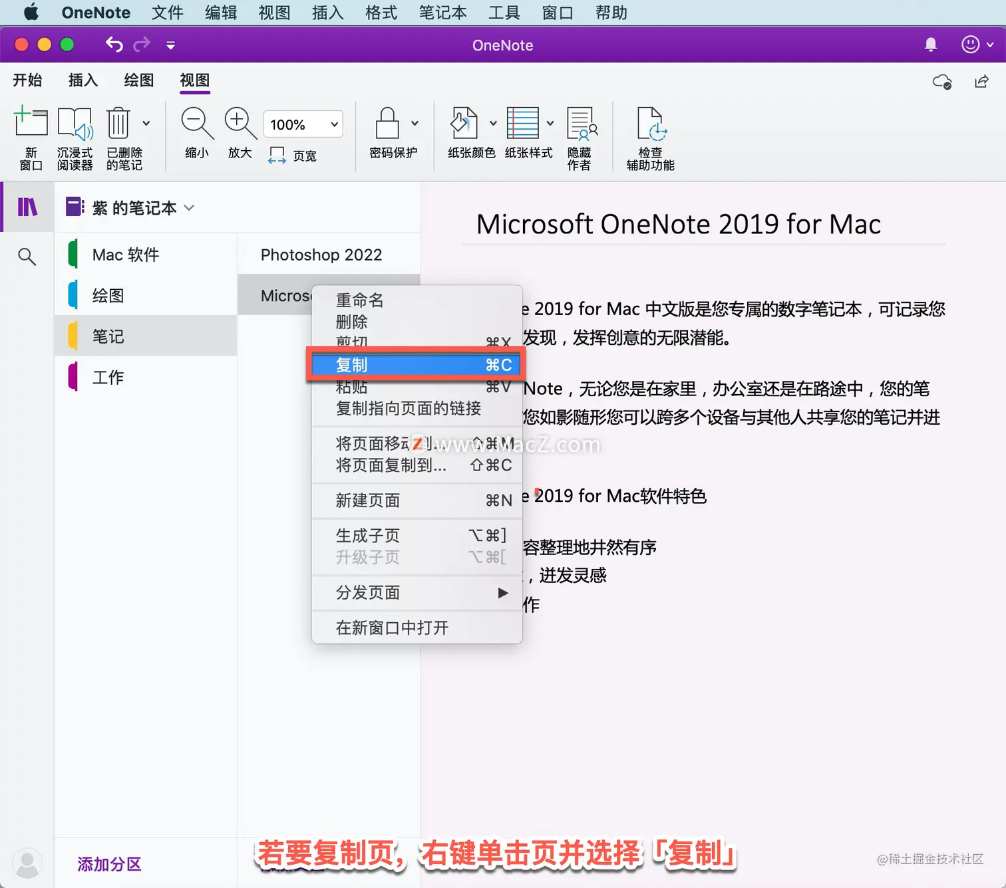Expand the paper style dropdown arrow
1006x888 pixels.
pyautogui.click(x=550, y=123)
